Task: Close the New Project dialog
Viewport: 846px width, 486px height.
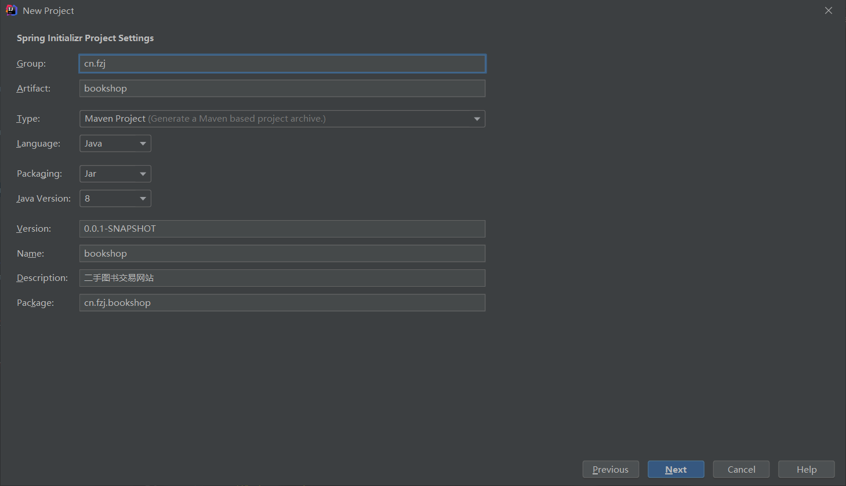Action: tap(829, 10)
